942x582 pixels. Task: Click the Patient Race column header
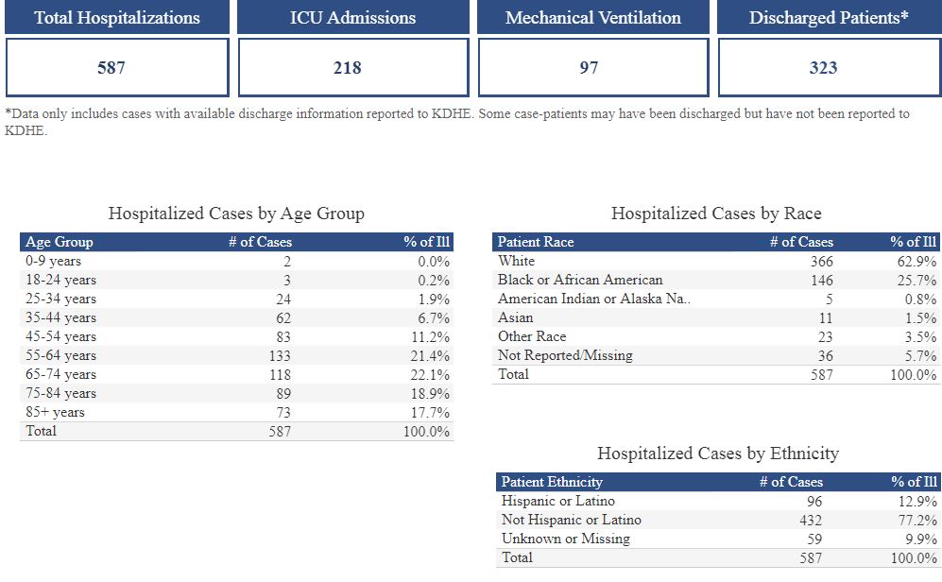pos(536,242)
